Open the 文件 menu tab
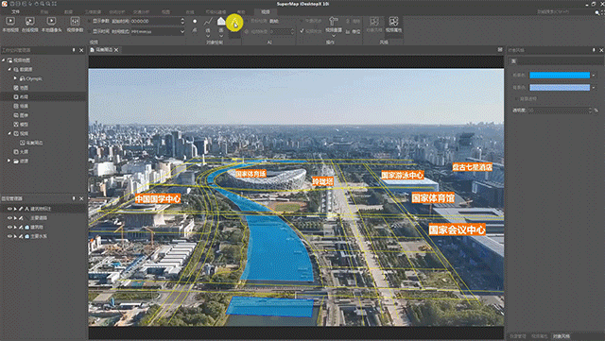Screen dimensions: 605x341 tap(15, 12)
